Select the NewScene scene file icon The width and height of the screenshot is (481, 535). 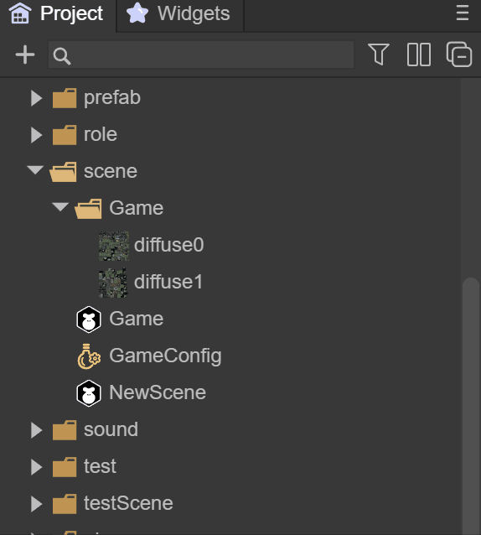[x=89, y=393]
